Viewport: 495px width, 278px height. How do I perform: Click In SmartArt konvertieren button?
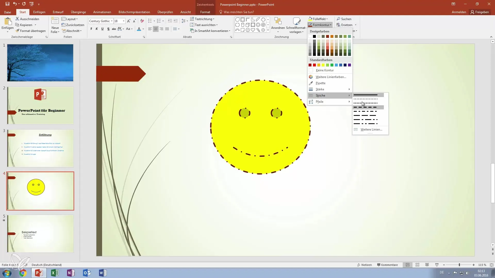click(x=210, y=31)
